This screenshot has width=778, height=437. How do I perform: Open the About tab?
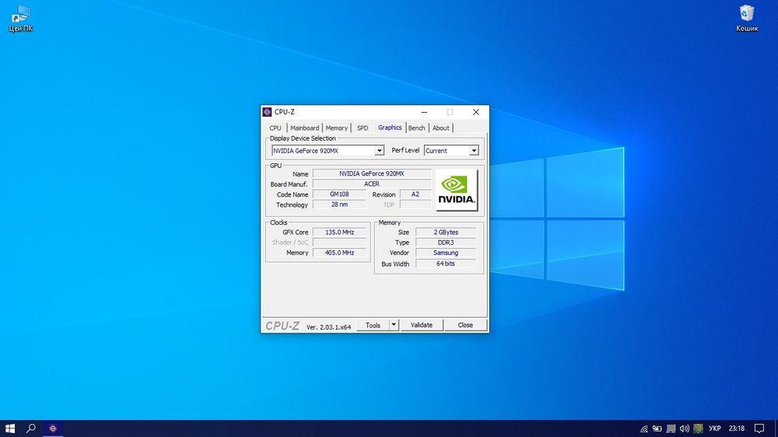(440, 128)
